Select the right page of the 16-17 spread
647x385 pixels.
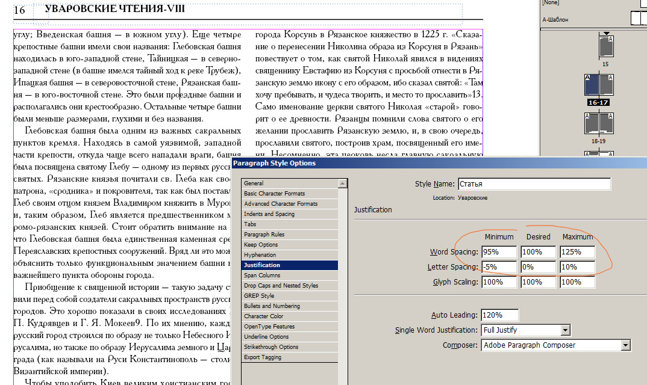point(606,84)
